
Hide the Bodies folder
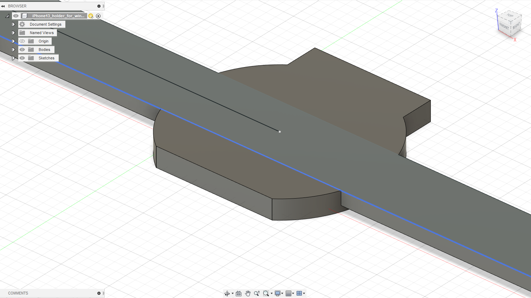click(22, 50)
